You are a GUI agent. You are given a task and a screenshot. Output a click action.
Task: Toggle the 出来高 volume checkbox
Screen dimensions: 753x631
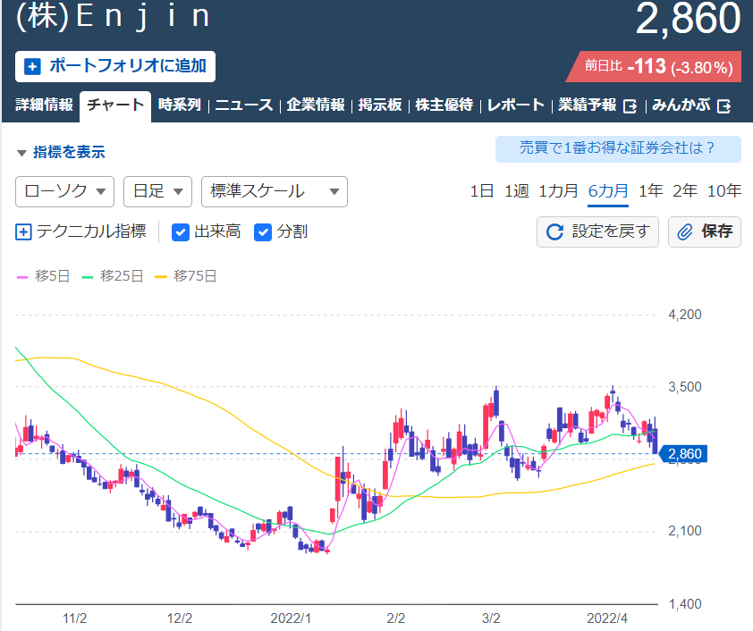click(181, 232)
